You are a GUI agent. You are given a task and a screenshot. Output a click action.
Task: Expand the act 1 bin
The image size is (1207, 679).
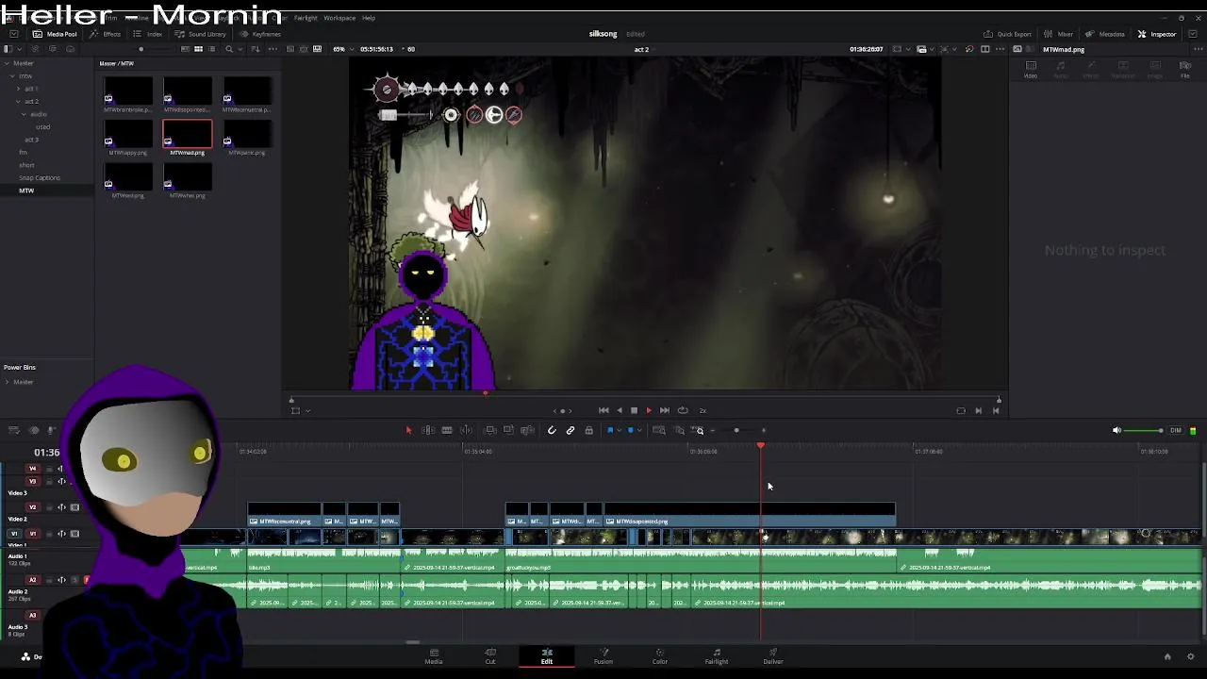coord(18,89)
